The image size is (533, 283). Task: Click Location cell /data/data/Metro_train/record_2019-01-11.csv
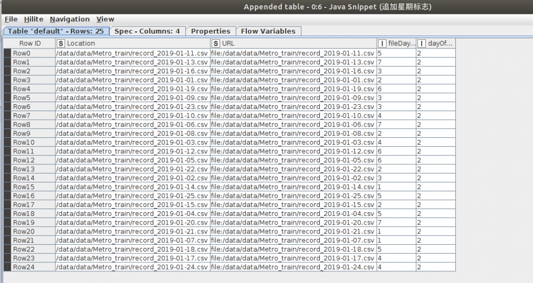[x=133, y=53]
